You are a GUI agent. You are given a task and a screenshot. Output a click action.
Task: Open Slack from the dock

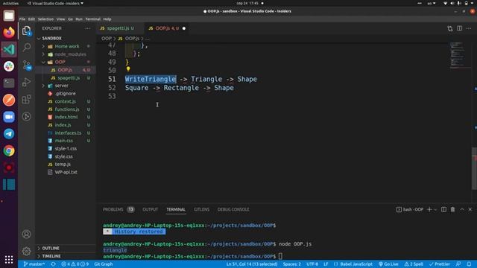(x=9, y=66)
